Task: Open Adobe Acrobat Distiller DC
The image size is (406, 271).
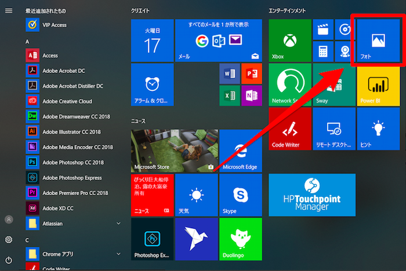Action: [x=74, y=86]
